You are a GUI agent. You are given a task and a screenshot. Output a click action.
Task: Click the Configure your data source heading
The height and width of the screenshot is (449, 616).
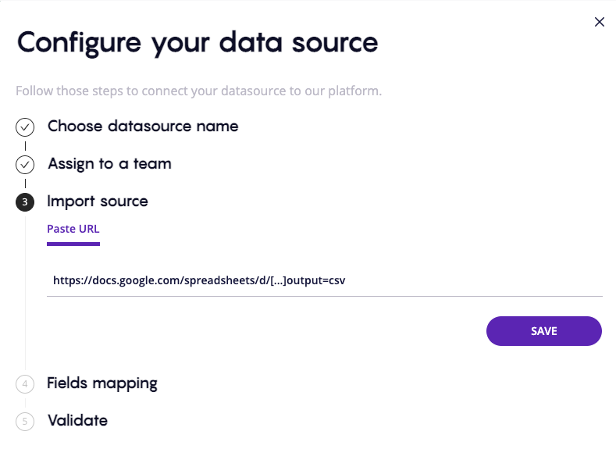point(198,42)
